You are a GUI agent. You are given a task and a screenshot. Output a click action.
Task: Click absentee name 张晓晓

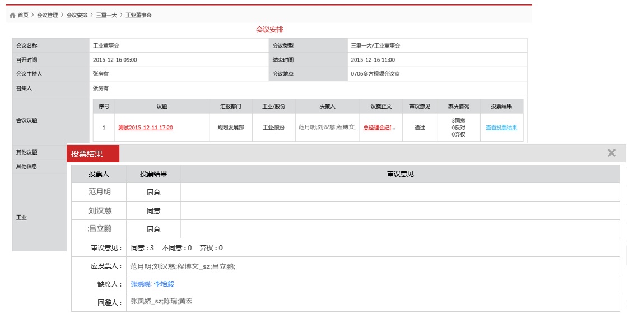tap(141, 284)
